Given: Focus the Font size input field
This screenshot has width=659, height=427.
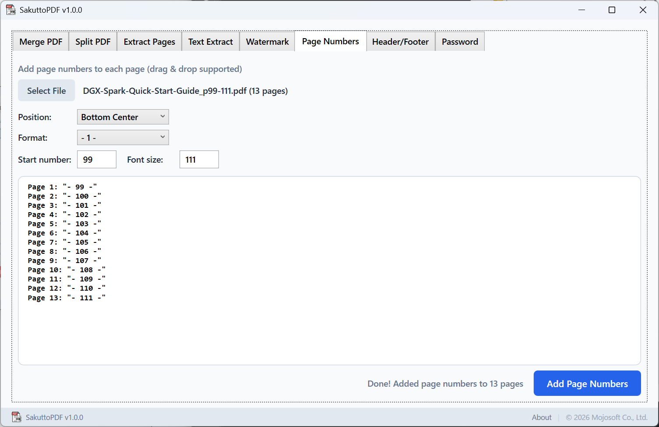Looking at the screenshot, I should (199, 160).
